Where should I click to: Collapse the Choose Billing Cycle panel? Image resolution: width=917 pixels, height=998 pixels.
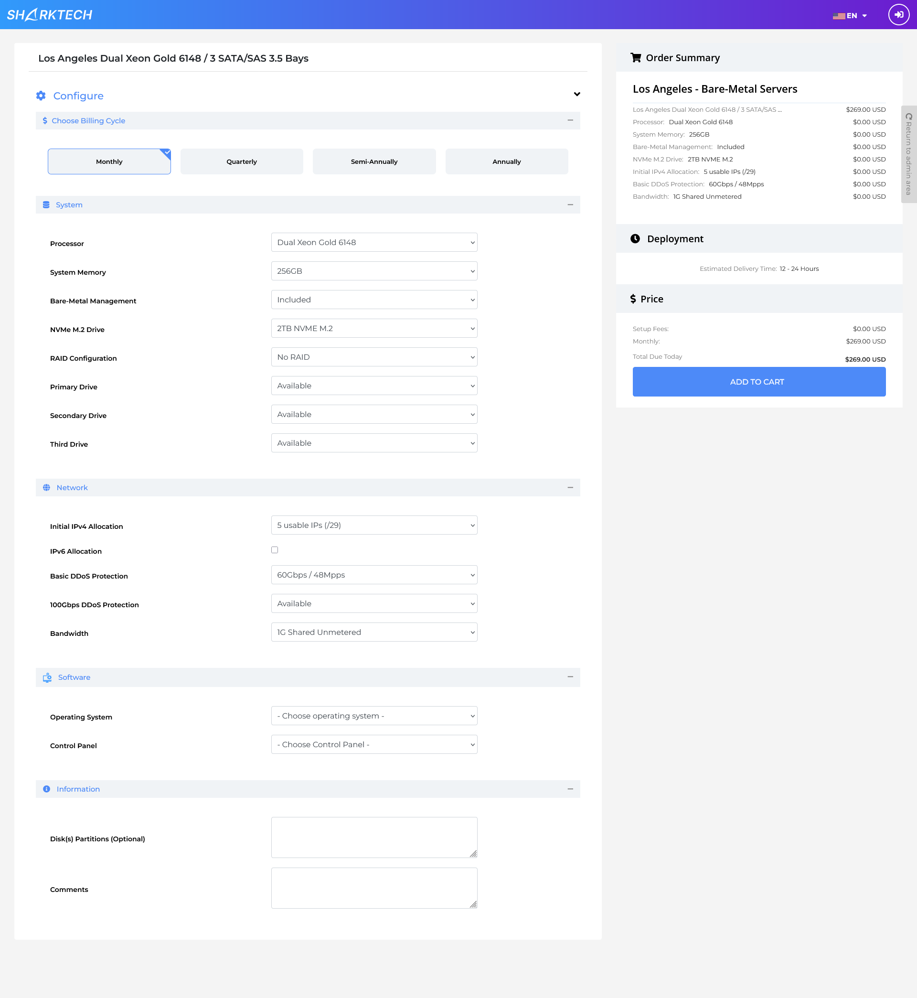[570, 120]
